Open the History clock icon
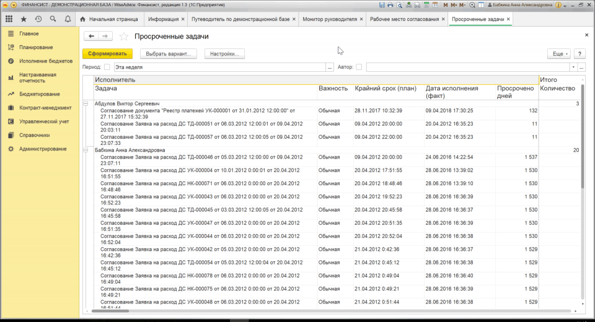595x322 pixels. click(38, 19)
